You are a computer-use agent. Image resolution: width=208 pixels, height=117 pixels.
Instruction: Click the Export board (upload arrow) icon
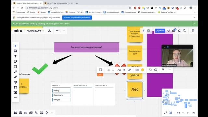tap(49, 31)
